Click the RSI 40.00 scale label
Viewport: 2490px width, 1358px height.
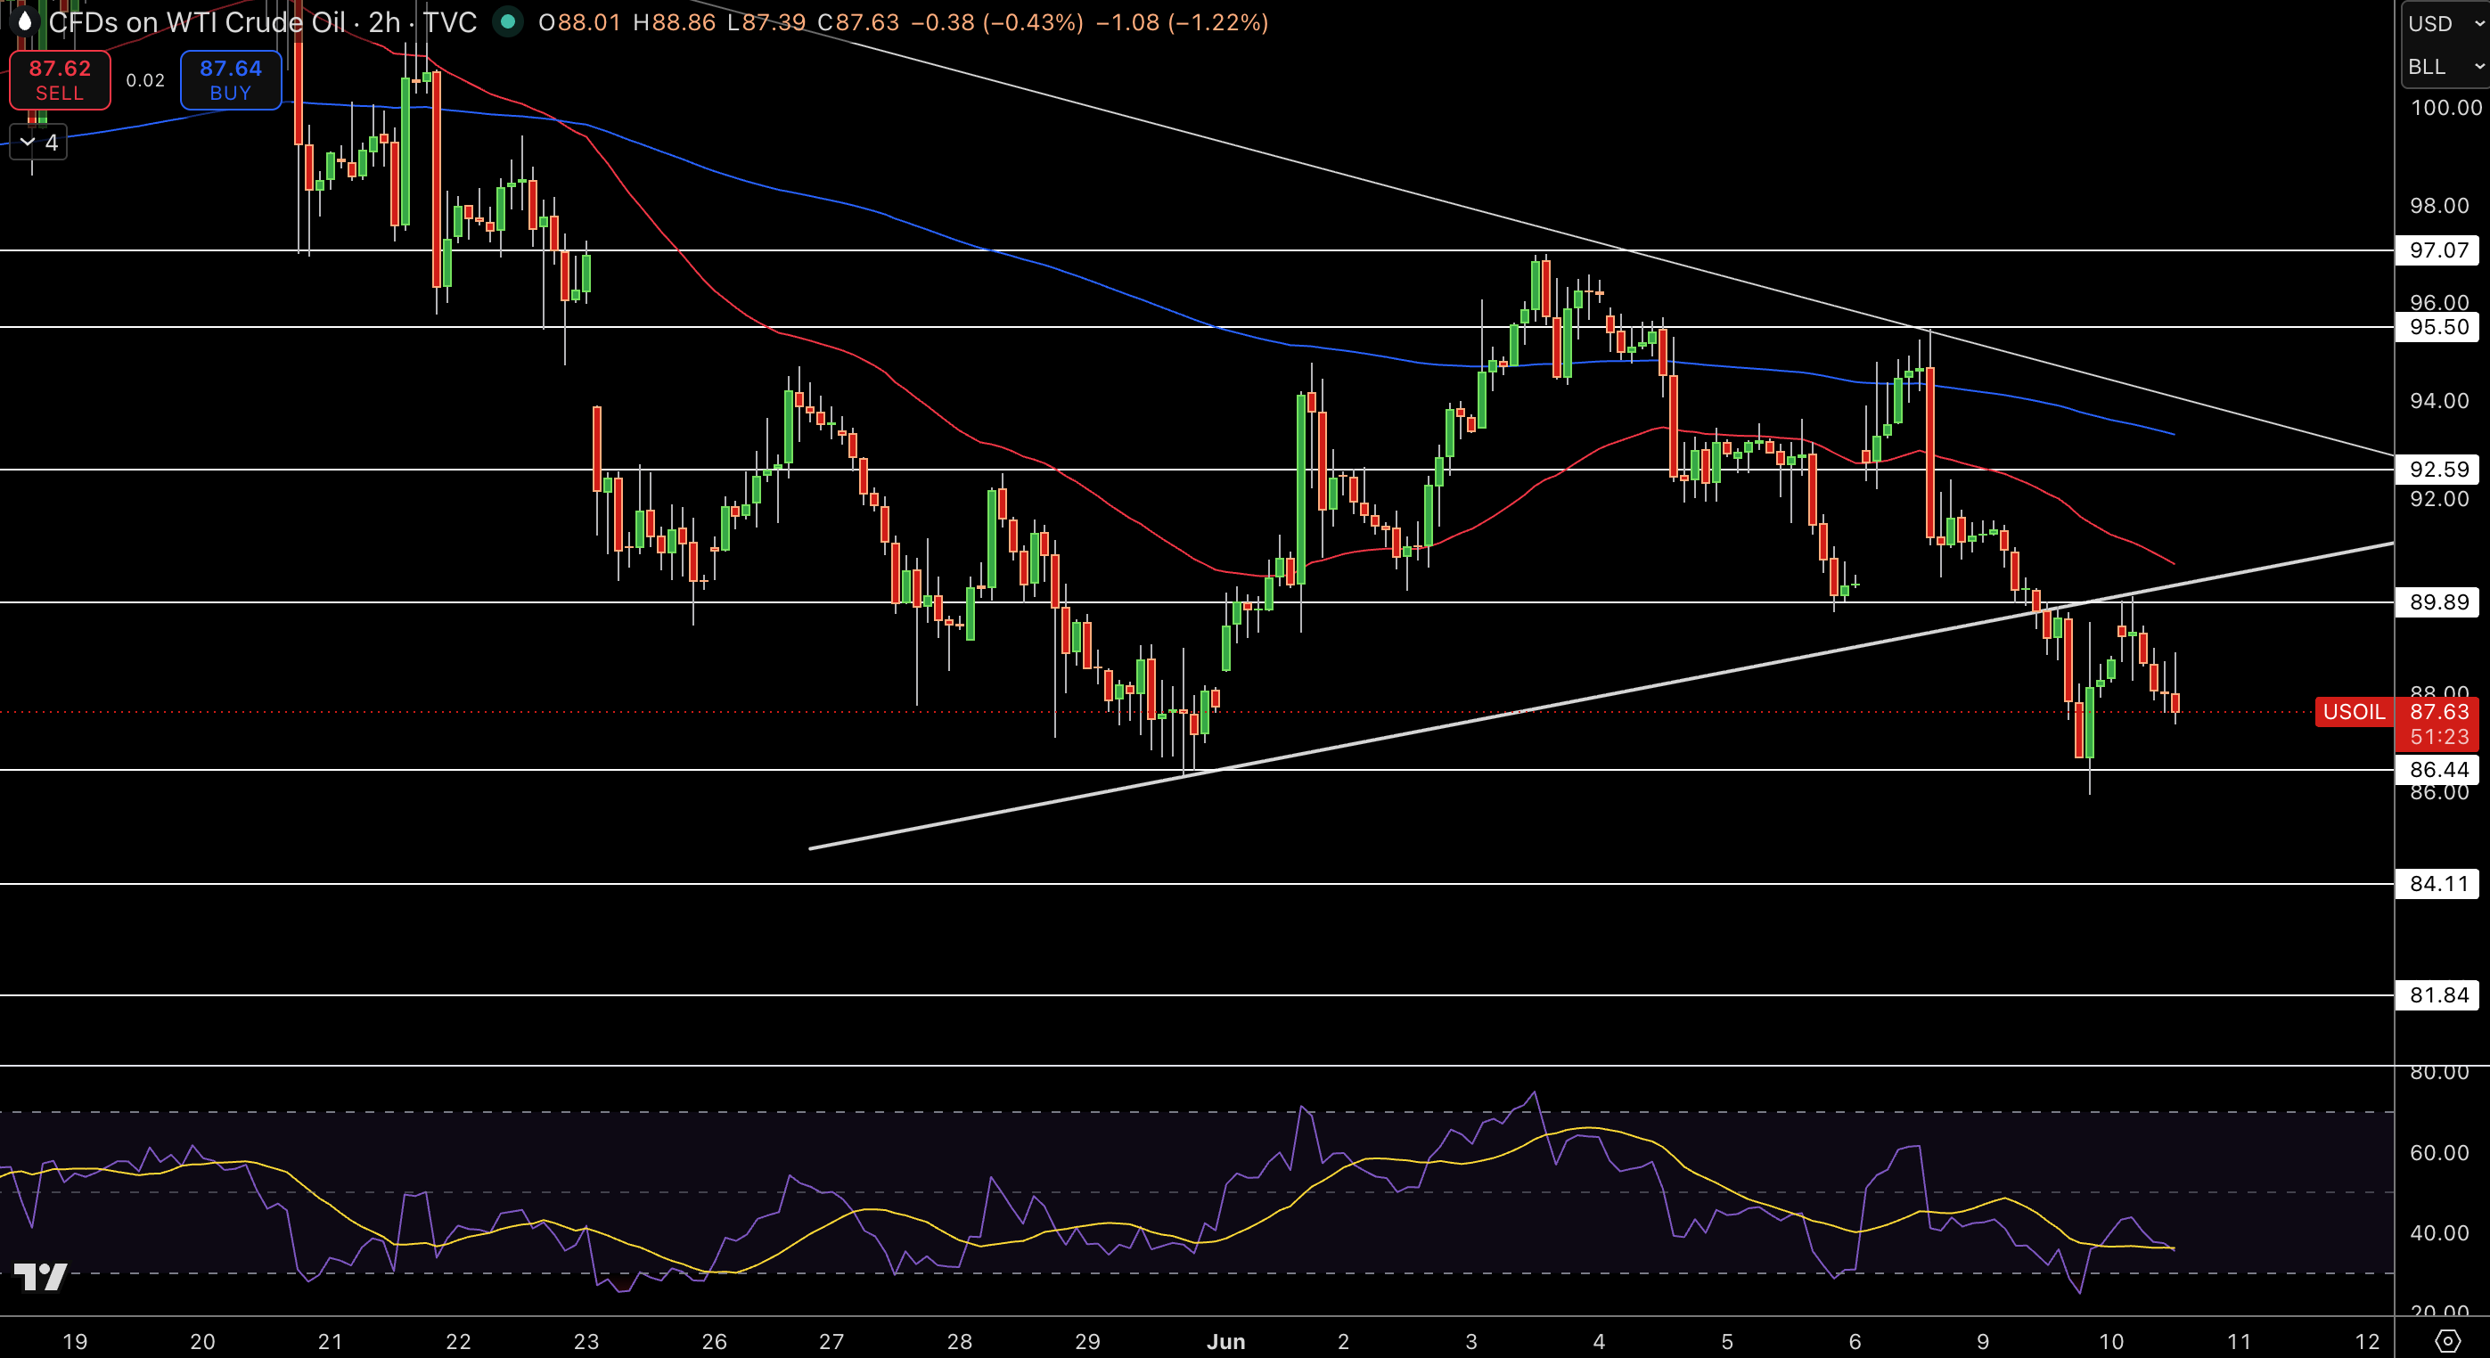click(2439, 1232)
